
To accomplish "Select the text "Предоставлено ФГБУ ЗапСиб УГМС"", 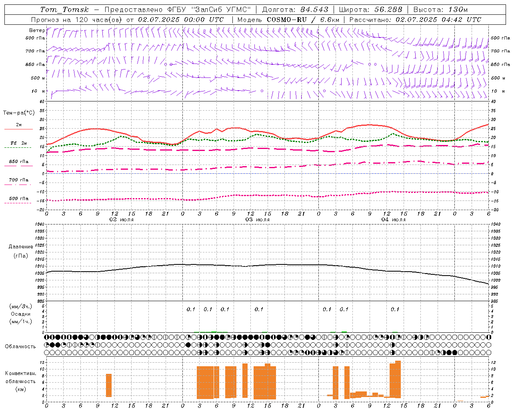I will point(178,10).
